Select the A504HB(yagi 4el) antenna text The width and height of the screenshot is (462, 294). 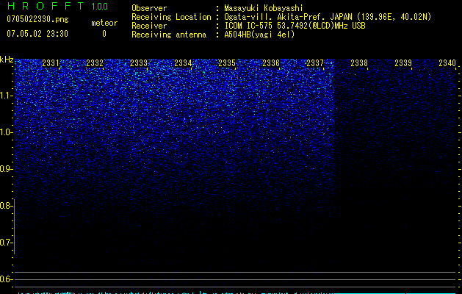pyautogui.click(x=259, y=35)
